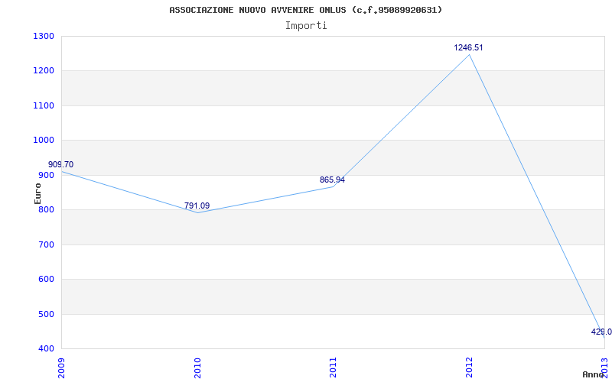Click the 'Importi' subtitle
The height and width of the screenshot is (382, 612).
point(306,26)
